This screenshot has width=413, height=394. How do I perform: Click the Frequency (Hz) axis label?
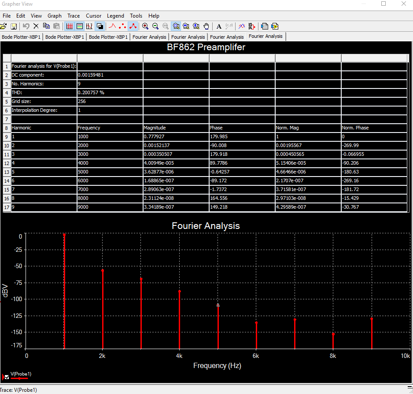(x=217, y=365)
